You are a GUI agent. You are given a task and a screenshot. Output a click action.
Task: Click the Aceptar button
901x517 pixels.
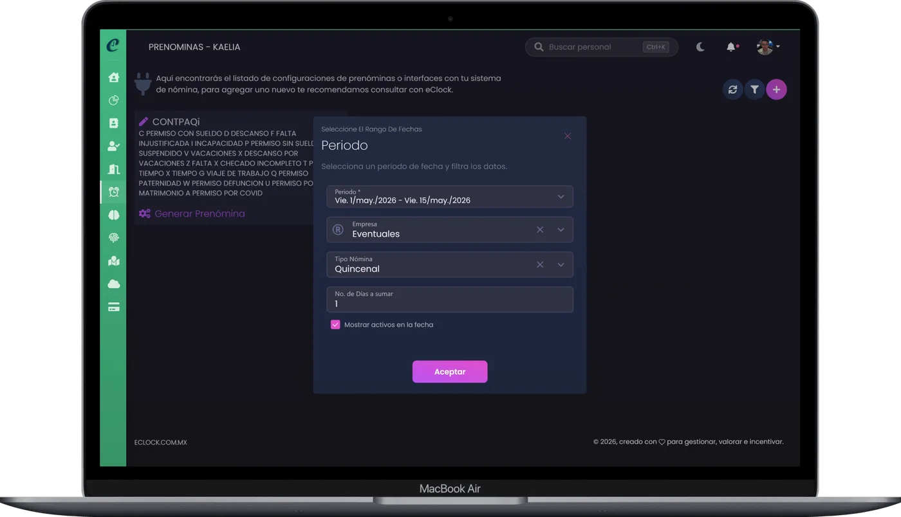pyautogui.click(x=450, y=372)
